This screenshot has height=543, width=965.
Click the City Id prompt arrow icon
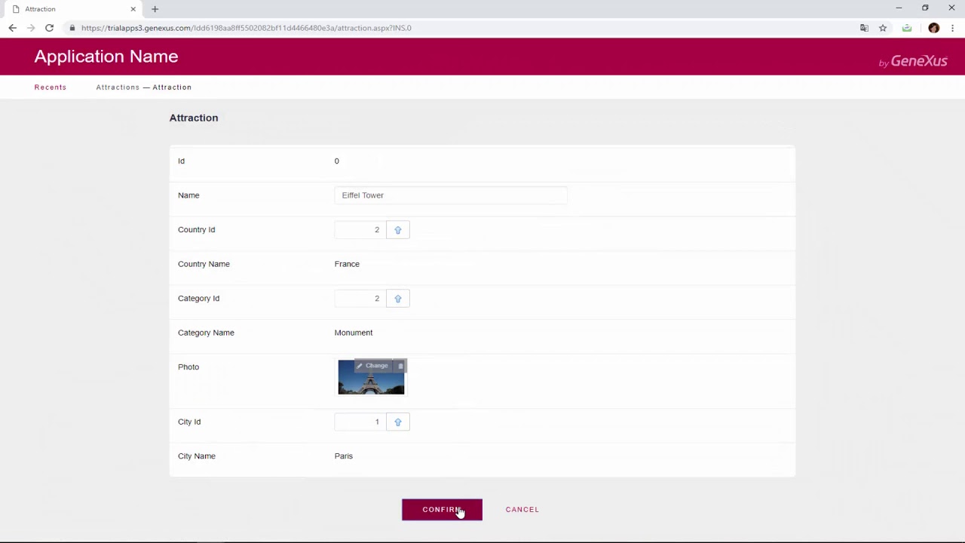(x=398, y=422)
